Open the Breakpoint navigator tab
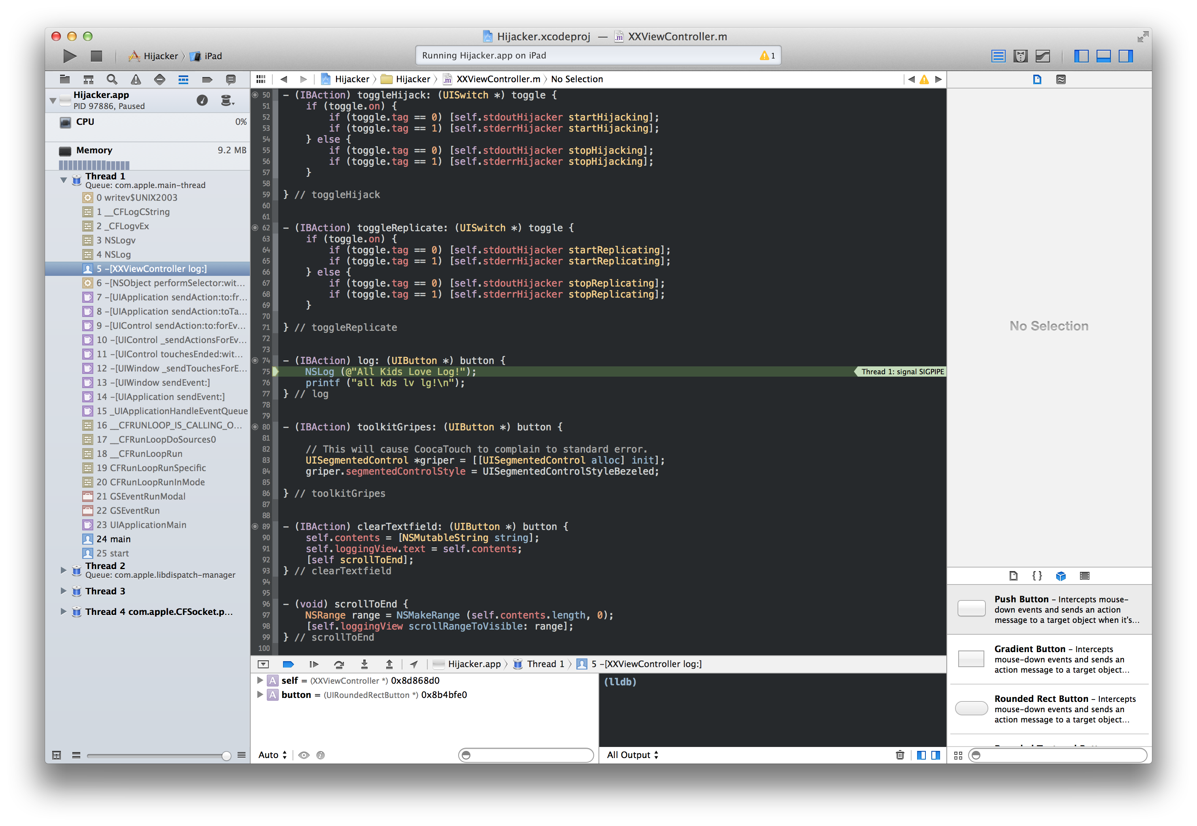 (207, 79)
